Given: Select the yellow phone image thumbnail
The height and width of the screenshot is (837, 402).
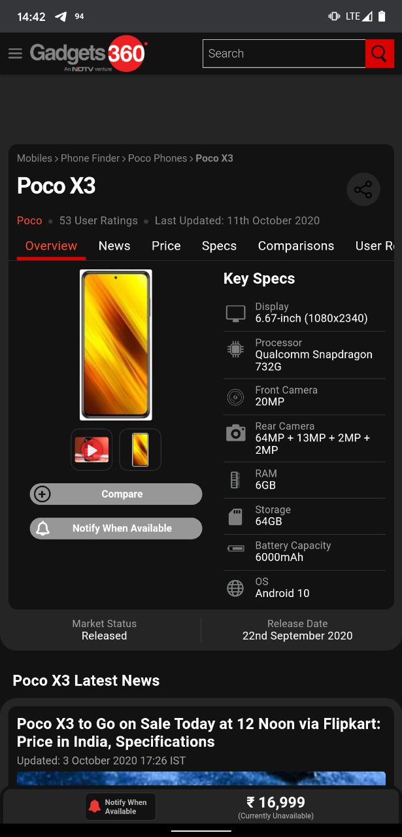Looking at the screenshot, I should (x=140, y=450).
